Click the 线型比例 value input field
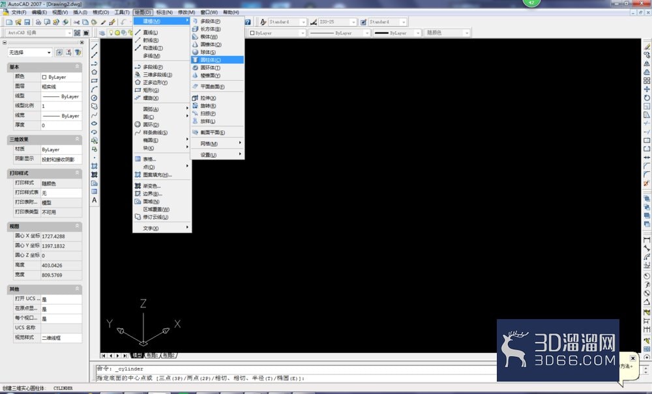 [x=61, y=106]
